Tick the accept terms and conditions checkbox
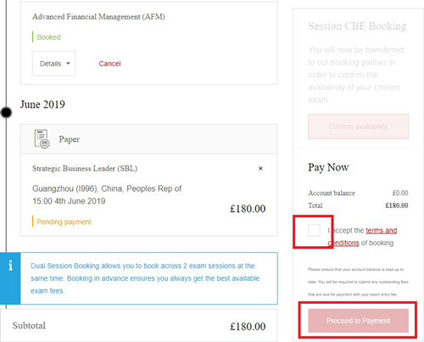Screen dimensions: 424x342 click(x=314, y=230)
